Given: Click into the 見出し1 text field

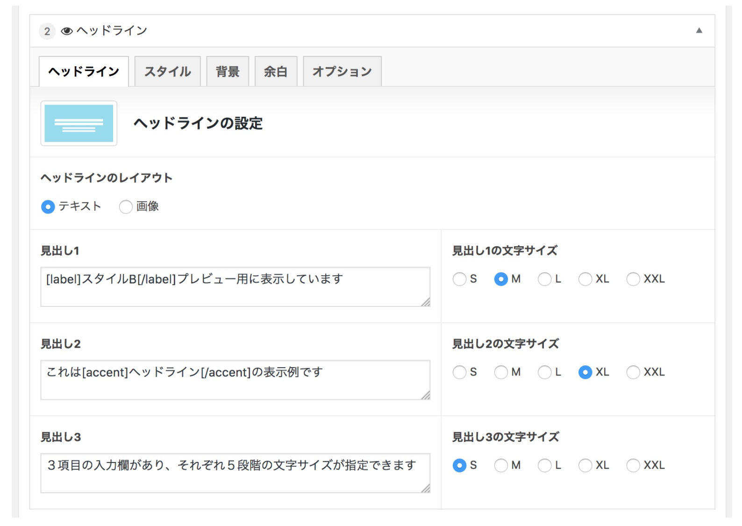Looking at the screenshot, I should [x=235, y=286].
